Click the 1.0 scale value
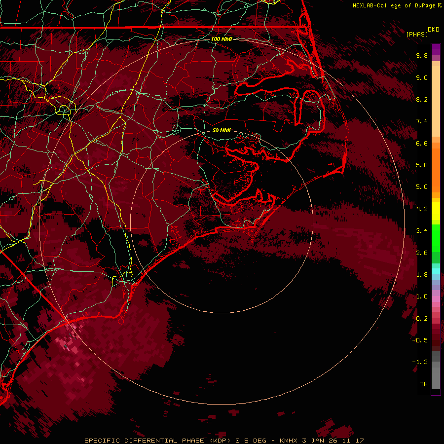The image size is (444, 444). [422, 296]
